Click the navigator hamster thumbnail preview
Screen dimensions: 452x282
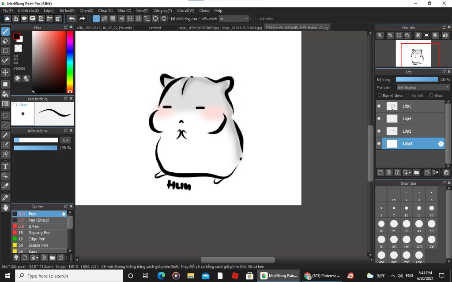[413, 53]
